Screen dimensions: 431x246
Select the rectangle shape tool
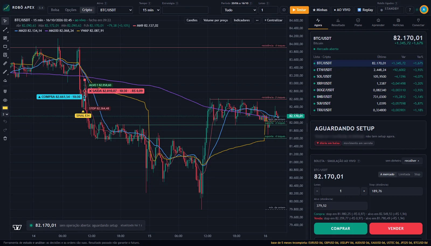(5, 47)
